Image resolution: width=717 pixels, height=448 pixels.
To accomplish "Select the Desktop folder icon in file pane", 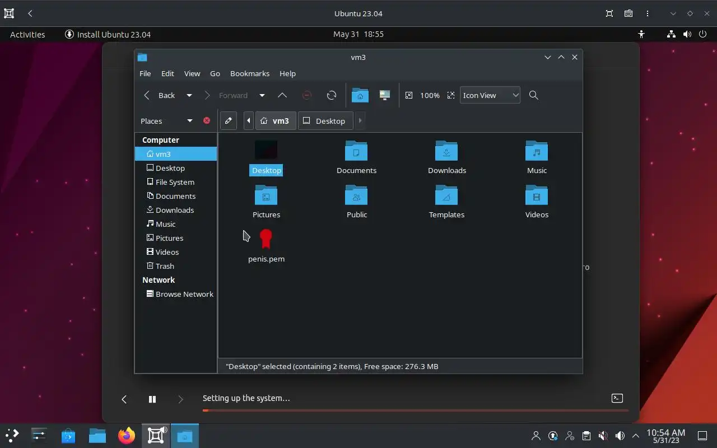I will click(x=266, y=150).
